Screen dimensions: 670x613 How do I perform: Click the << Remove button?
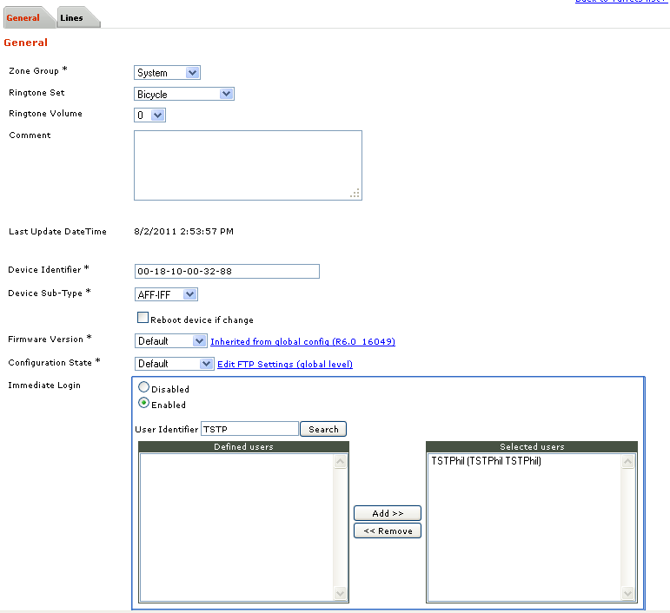[388, 531]
